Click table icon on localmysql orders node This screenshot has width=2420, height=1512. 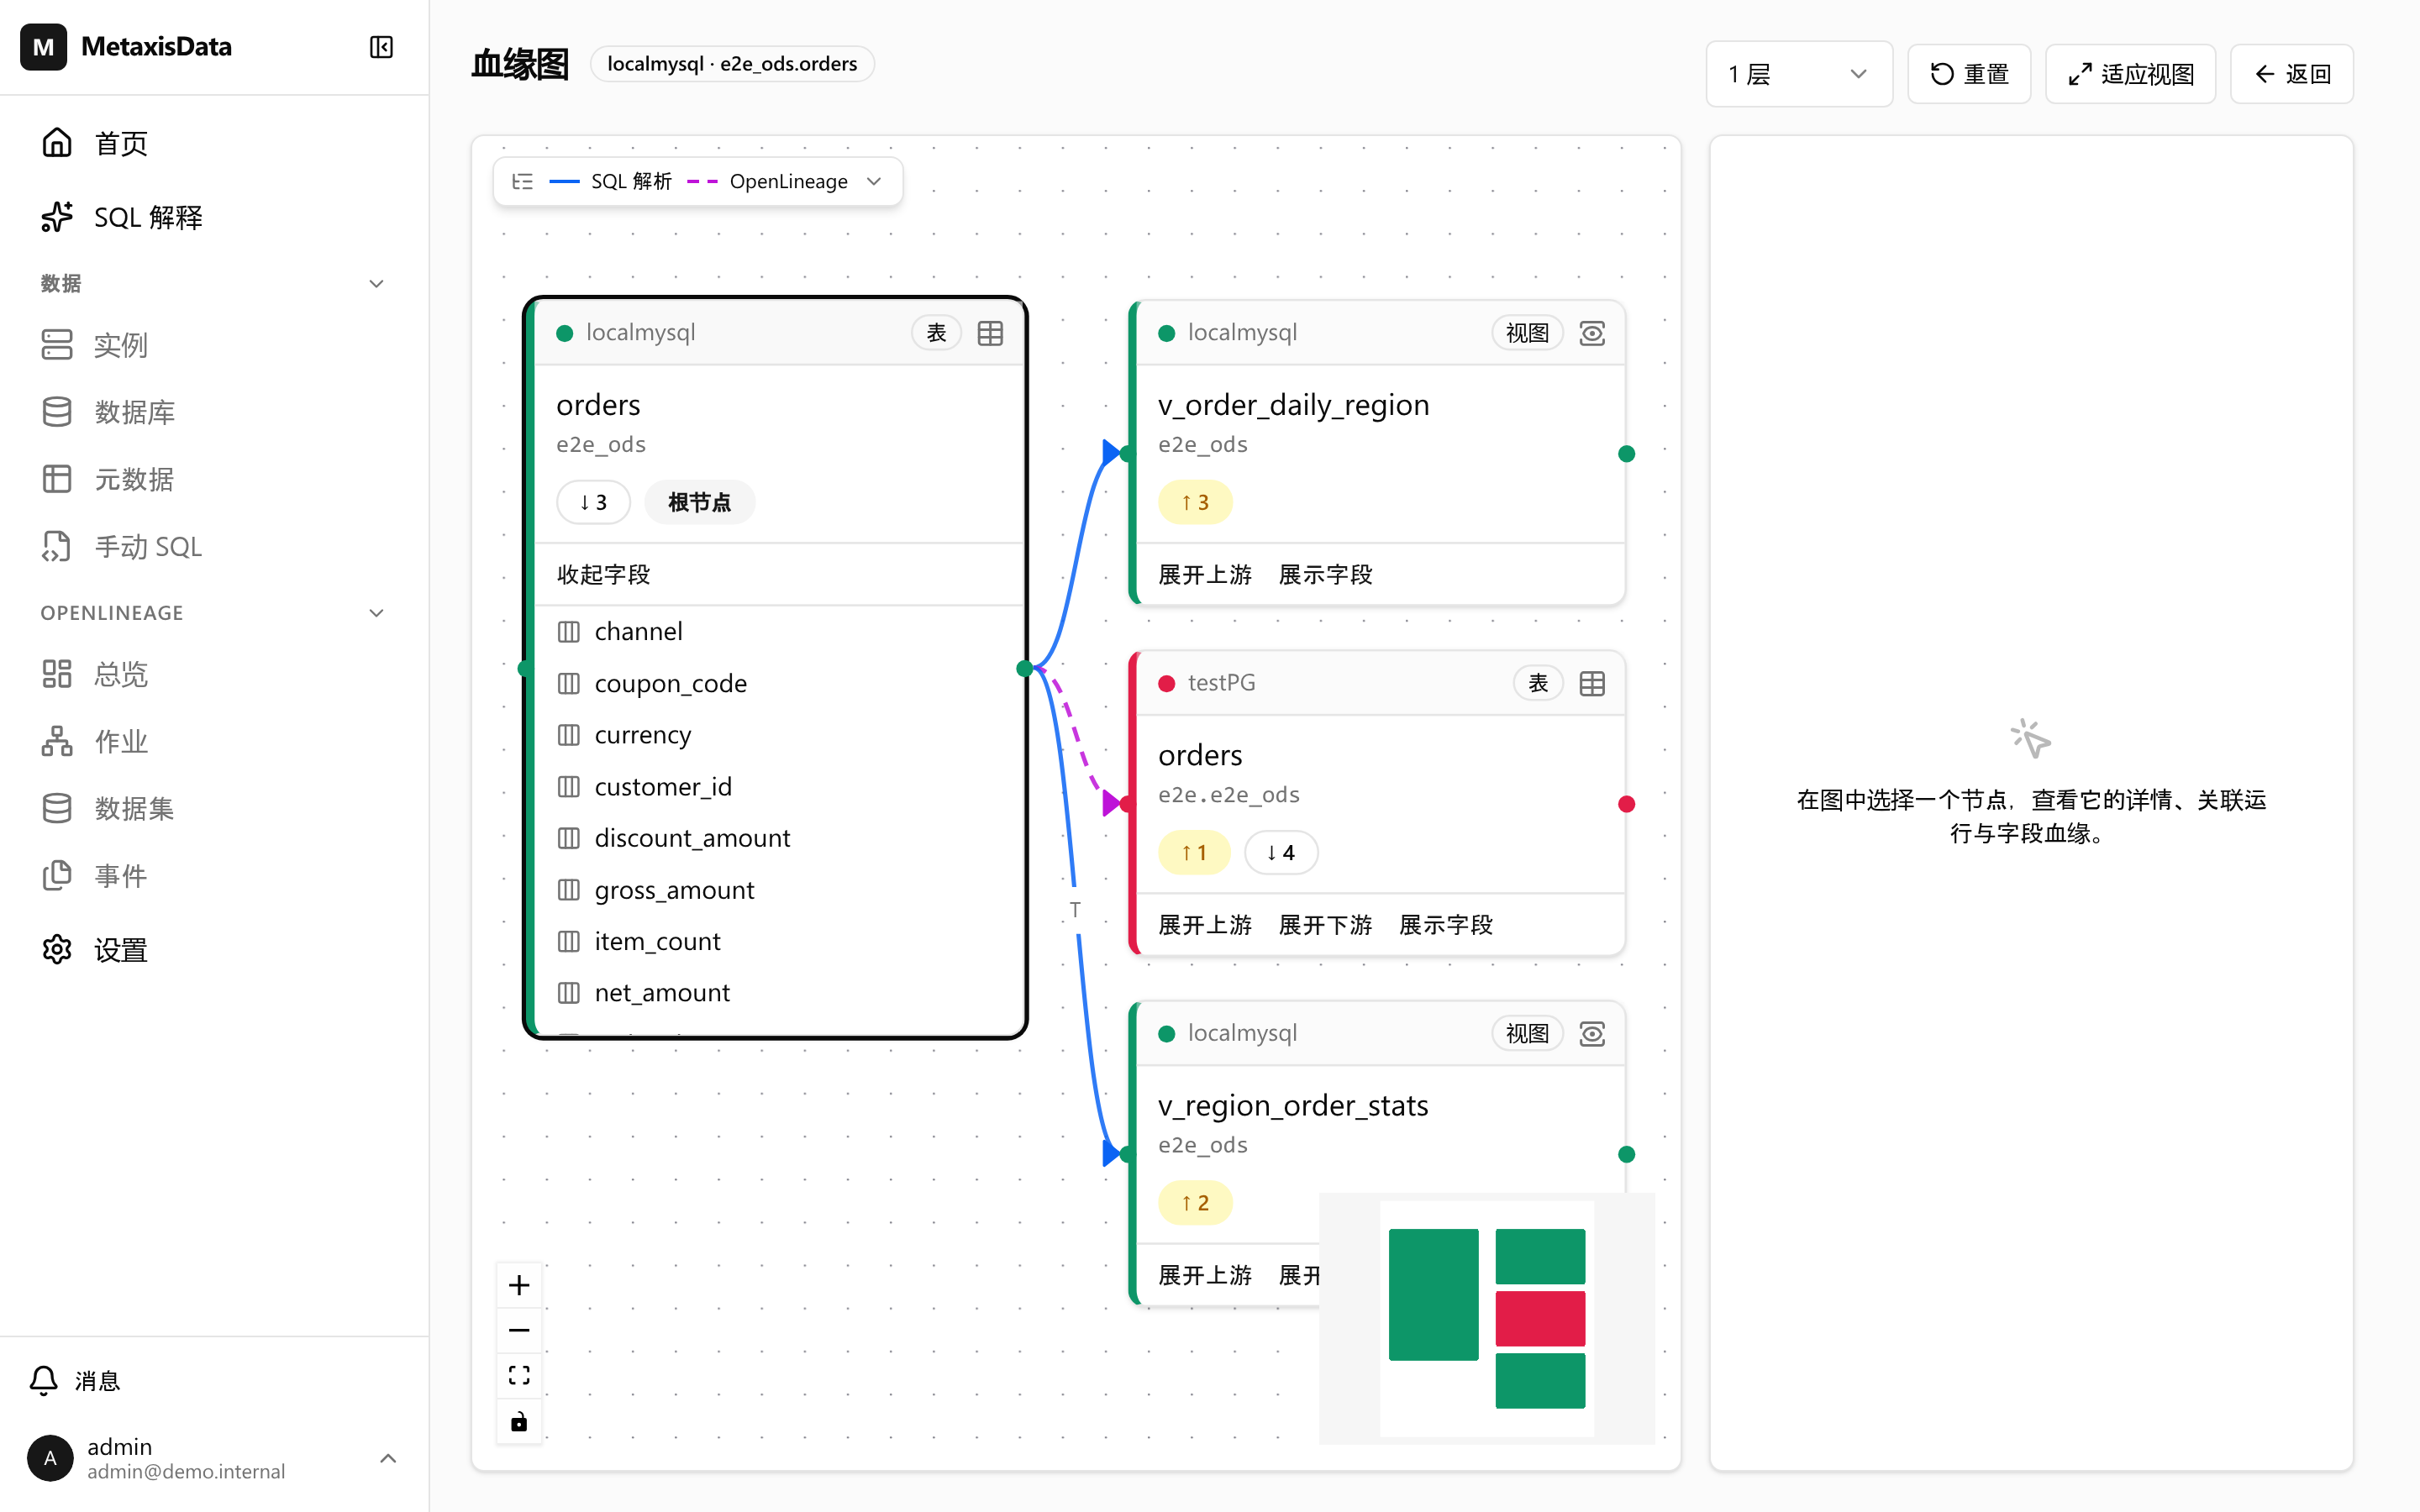(990, 333)
